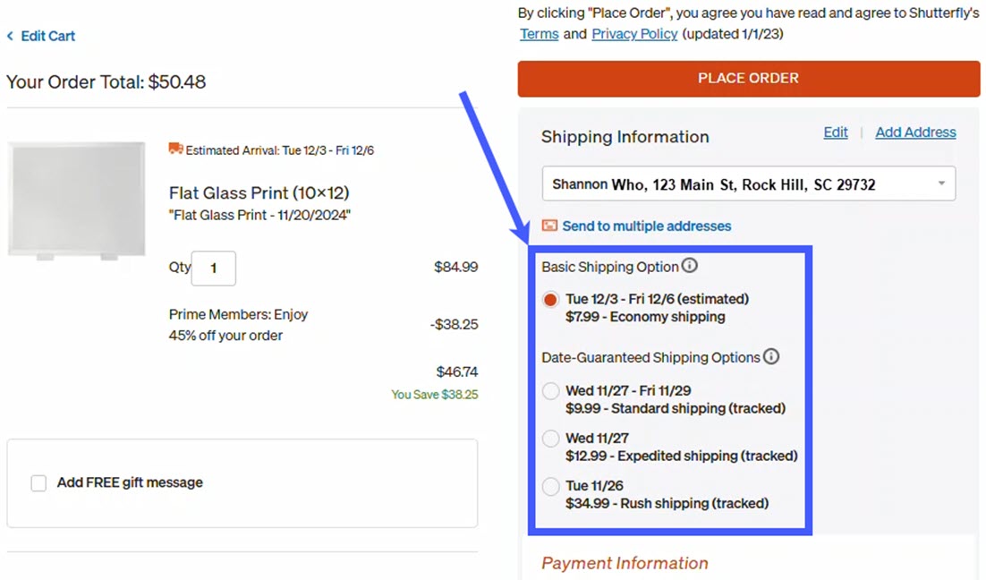The width and height of the screenshot is (986, 580).
Task: Click the Add Address link
Action: pyautogui.click(x=914, y=132)
